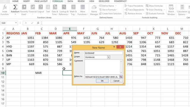Open Text functions list

point(48,10)
